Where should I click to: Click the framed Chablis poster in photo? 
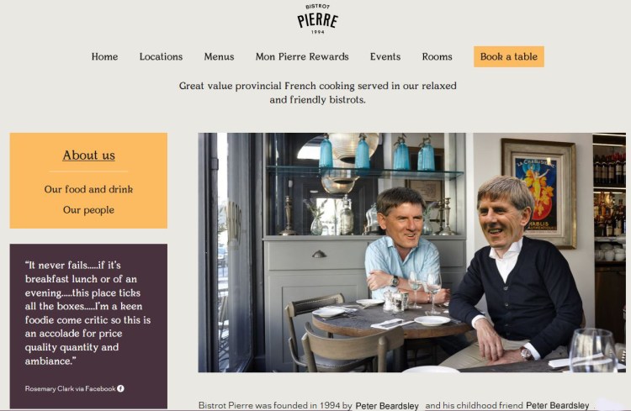(538, 193)
